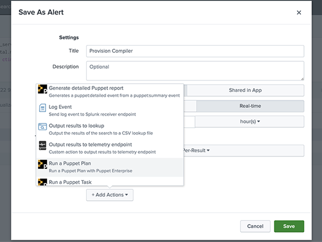This screenshot has width=322, height=242.
Task: Select Run a Puppet Task entry
Action: pyautogui.click(x=110, y=181)
